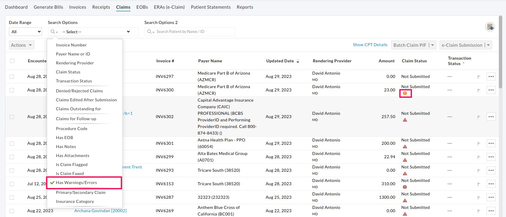Select Claims Edited After Submission option
This screenshot has width=506, height=217.
point(86,100)
